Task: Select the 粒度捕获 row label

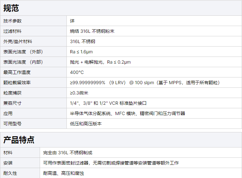Action: click(13, 93)
